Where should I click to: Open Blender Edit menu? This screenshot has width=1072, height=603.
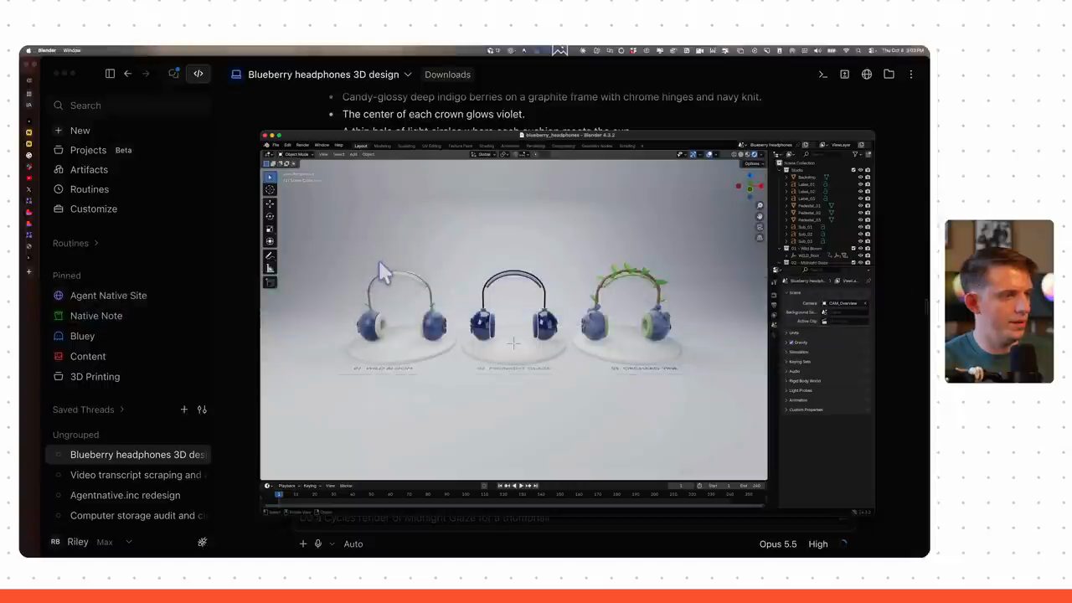[287, 145]
